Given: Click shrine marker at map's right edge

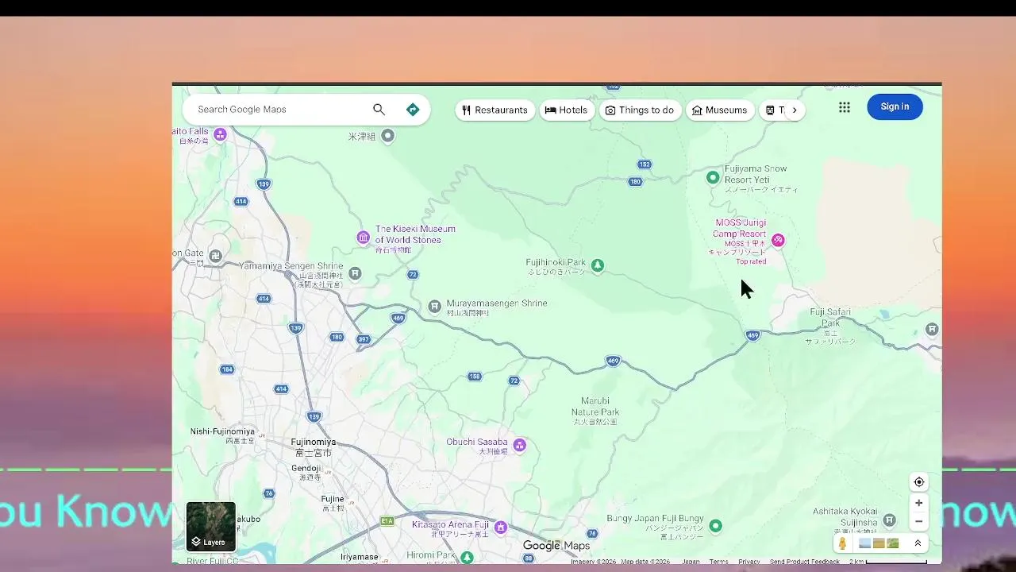Looking at the screenshot, I should point(932,329).
